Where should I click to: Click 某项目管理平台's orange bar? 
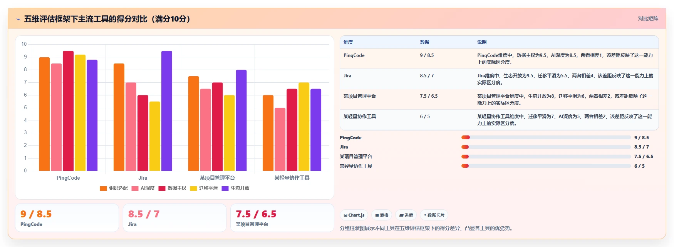coord(193,123)
